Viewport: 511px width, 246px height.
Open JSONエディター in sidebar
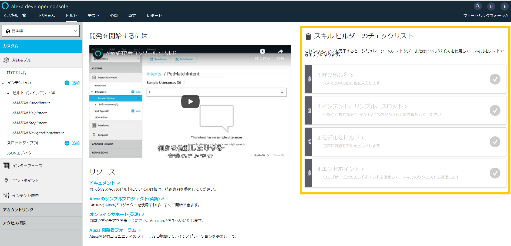[21, 153]
